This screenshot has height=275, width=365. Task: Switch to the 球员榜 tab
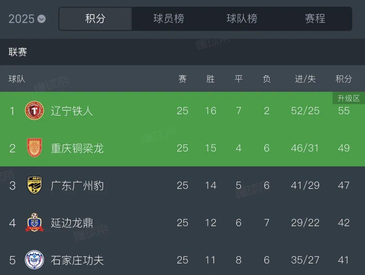click(x=169, y=19)
